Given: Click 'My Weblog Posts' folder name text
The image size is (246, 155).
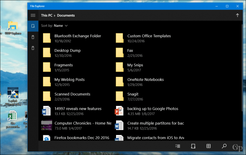Looking at the screenshot, I should (x=70, y=79).
